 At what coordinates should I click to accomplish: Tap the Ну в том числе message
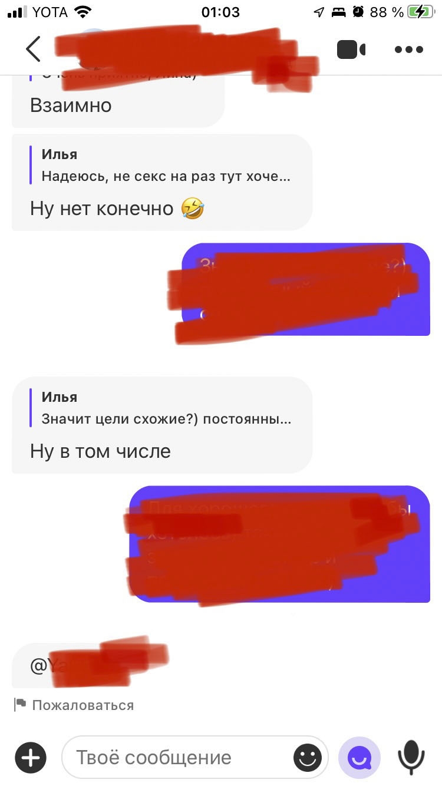100,451
